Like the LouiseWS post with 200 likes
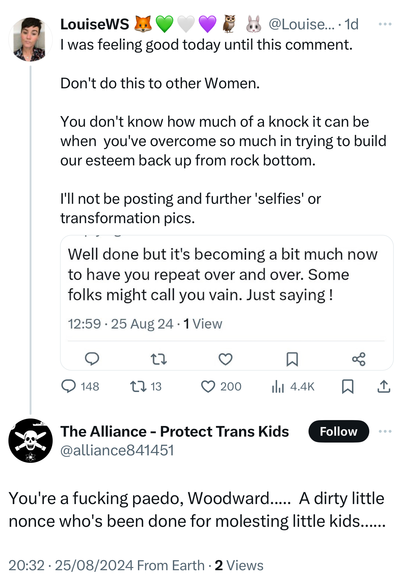Screen dimensions: 402x583 tap(208, 386)
